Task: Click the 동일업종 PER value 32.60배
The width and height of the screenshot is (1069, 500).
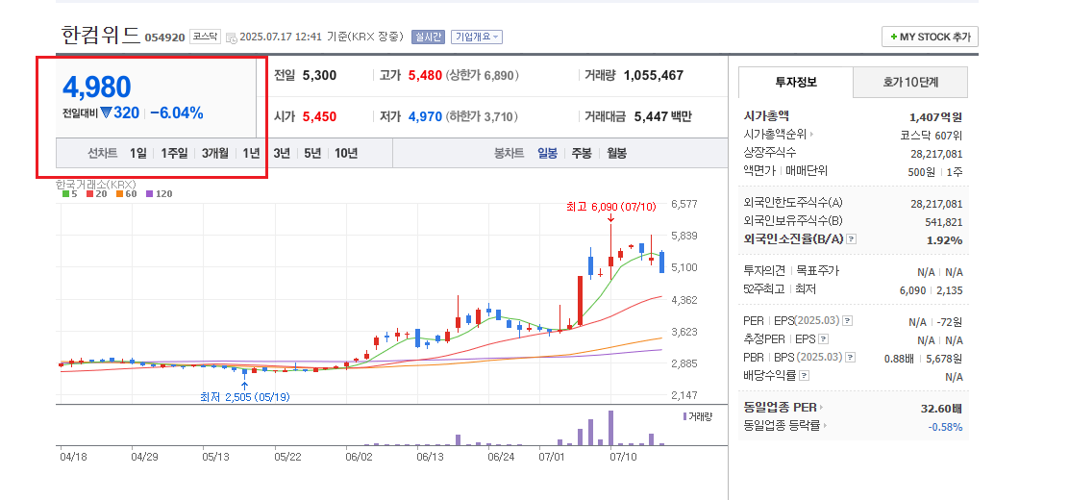Action: 941,408
